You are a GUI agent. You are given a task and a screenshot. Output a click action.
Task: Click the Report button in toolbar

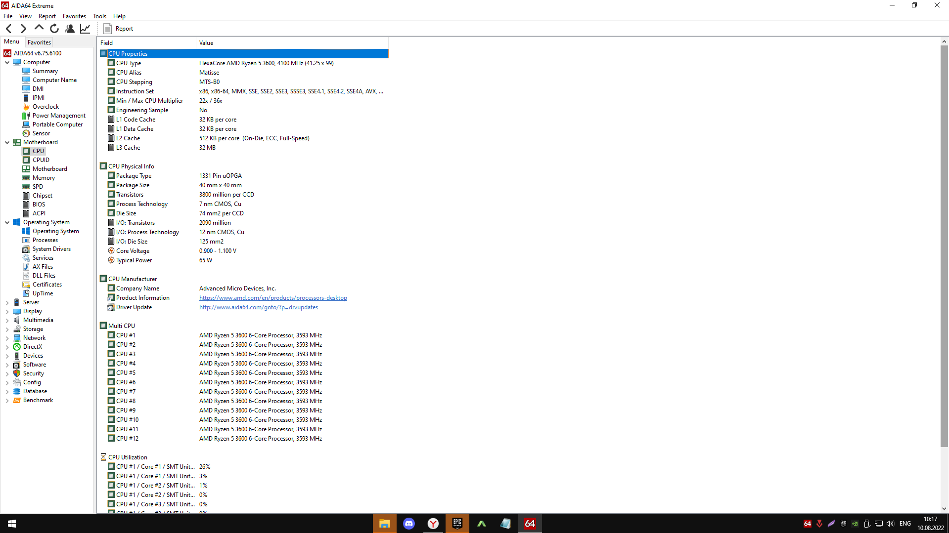pos(118,29)
